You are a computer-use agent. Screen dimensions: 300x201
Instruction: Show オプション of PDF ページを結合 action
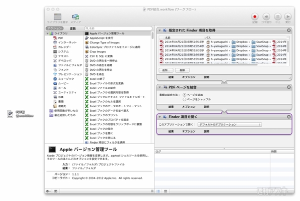pos(188,107)
